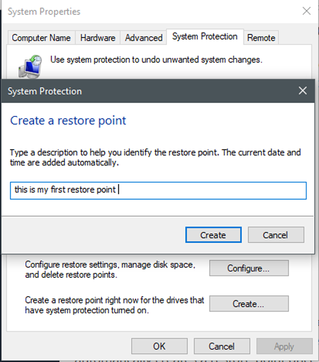Select the Advanced tab
The width and height of the screenshot is (319, 362).
coord(143,38)
